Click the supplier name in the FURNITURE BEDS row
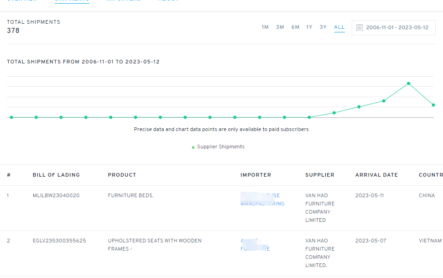The height and width of the screenshot is (278, 443). point(320,208)
